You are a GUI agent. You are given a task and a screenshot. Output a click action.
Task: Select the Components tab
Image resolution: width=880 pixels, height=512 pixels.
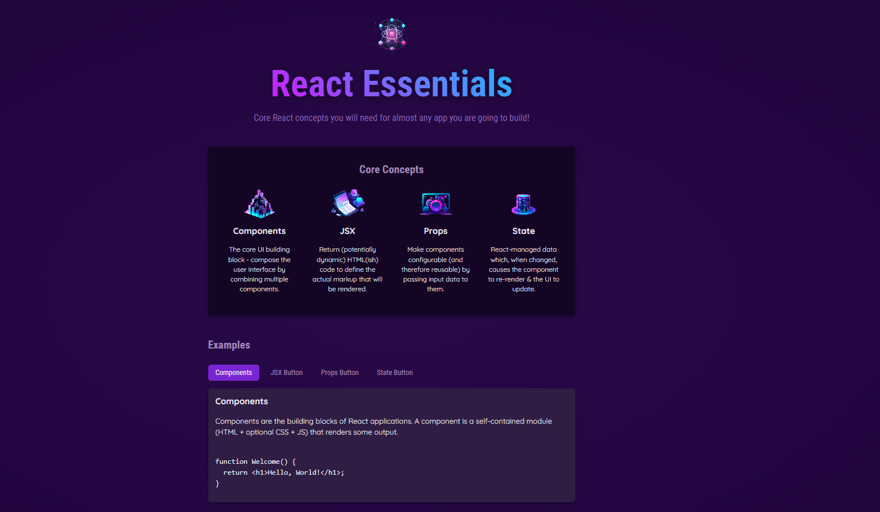coord(233,373)
